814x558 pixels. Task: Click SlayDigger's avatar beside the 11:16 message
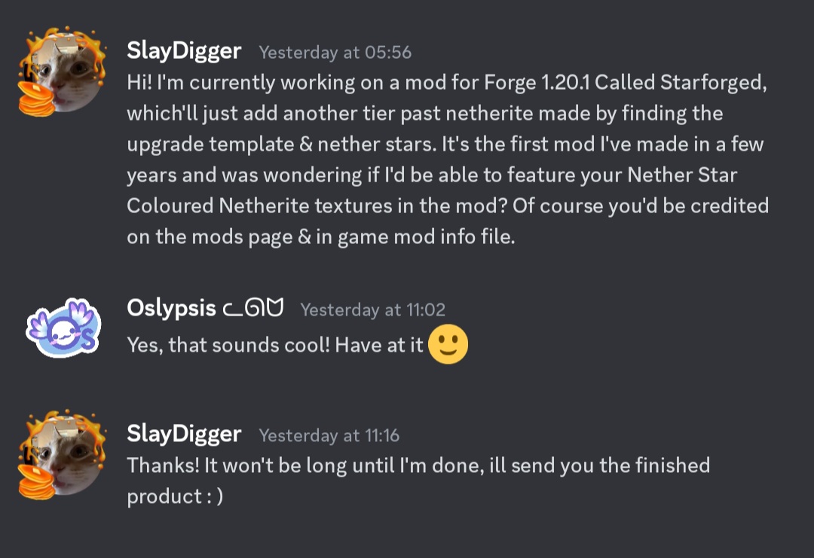[x=60, y=456]
